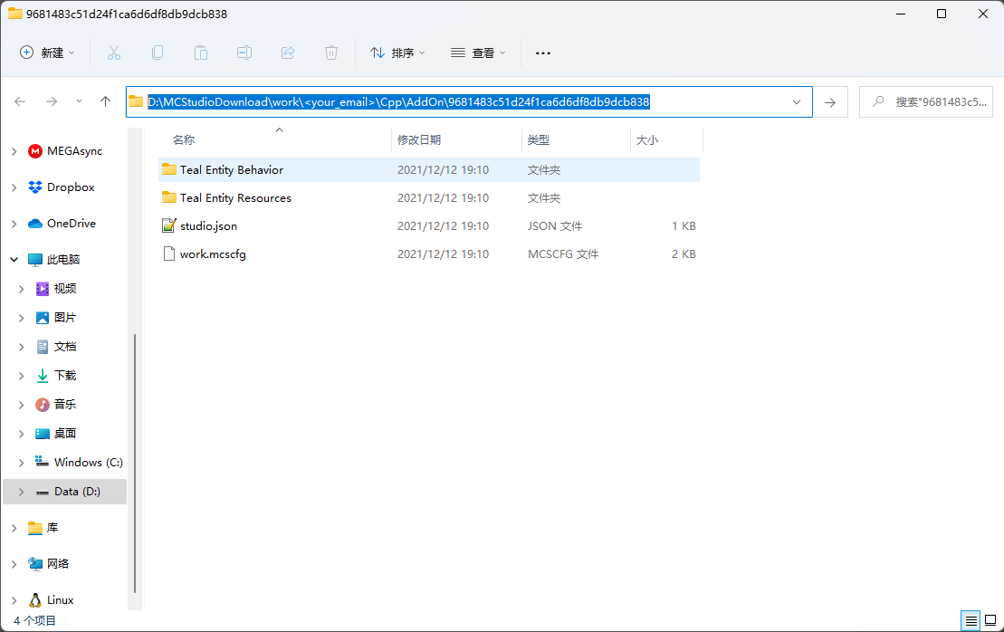Select the Teal Entity Resources folder name
The height and width of the screenshot is (632, 1004).
tap(235, 198)
